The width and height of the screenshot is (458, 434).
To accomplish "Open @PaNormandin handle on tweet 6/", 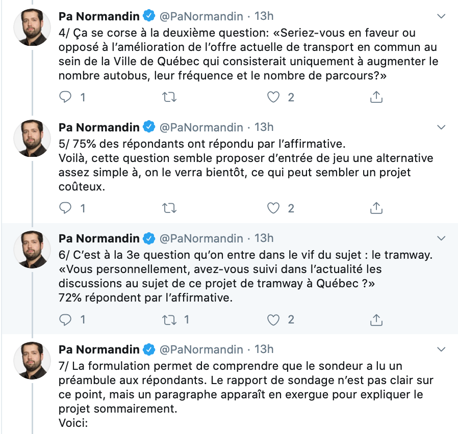I will [x=201, y=238].
